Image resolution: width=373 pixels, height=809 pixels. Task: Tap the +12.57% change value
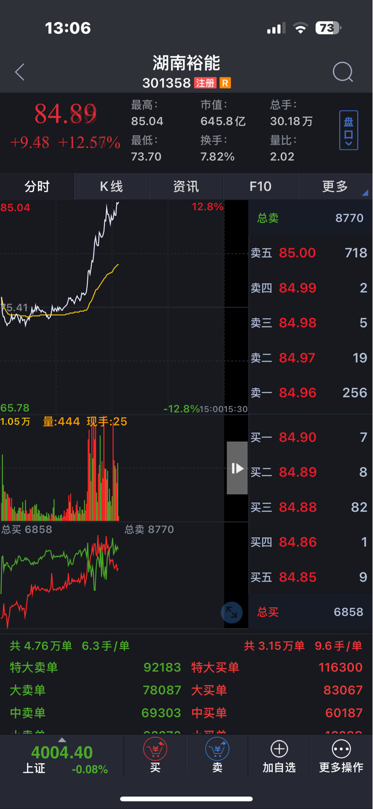(89, 142)
